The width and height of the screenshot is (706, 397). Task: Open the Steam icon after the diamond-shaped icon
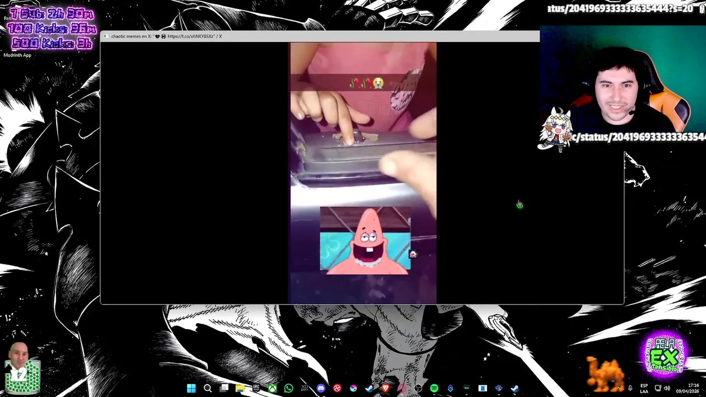click(515, 388)
